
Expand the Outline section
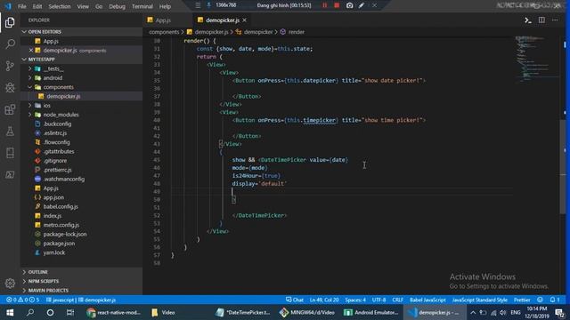37,272
